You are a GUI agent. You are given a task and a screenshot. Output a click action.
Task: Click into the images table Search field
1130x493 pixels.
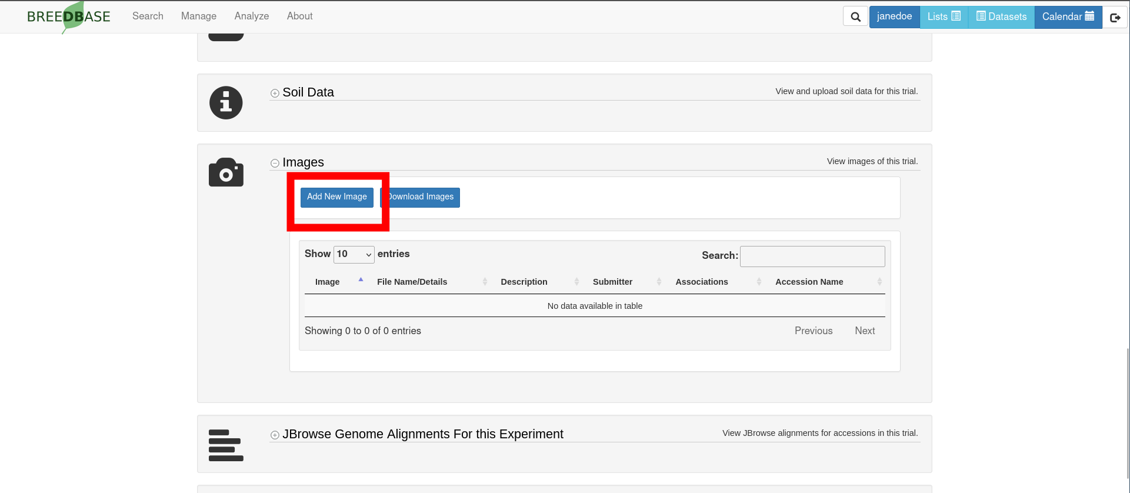click(812, 256)
